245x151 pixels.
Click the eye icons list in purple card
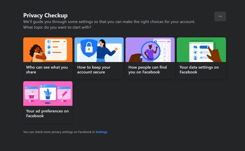click(x=167, y=50)
